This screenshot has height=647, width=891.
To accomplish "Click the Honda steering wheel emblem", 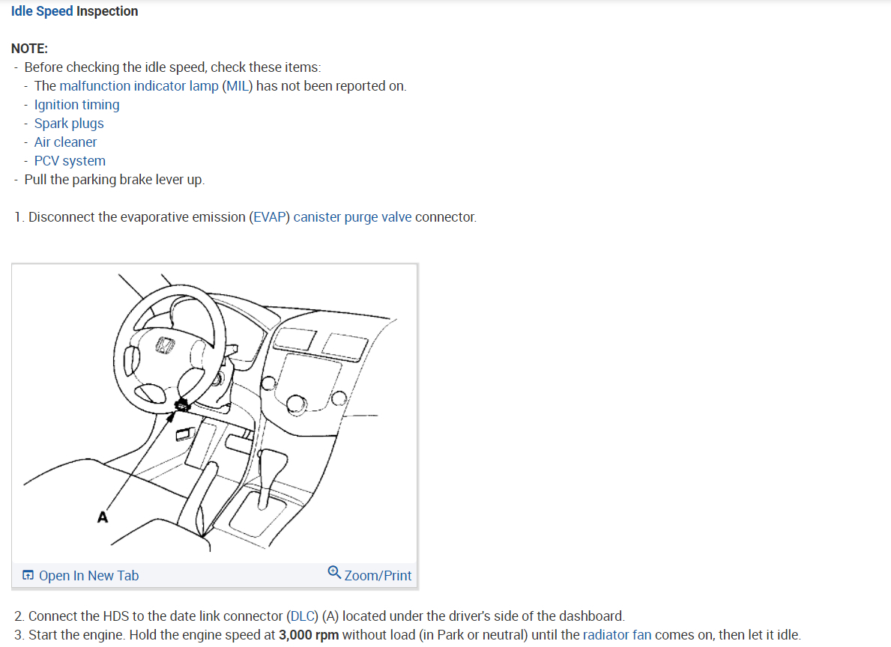I will point(165,345).
